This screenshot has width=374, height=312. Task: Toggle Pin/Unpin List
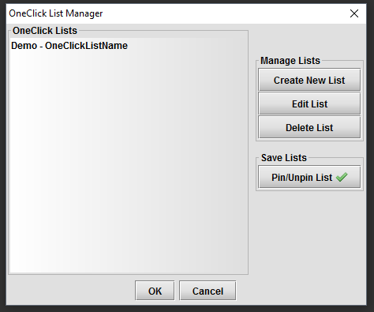pos(309,177)
